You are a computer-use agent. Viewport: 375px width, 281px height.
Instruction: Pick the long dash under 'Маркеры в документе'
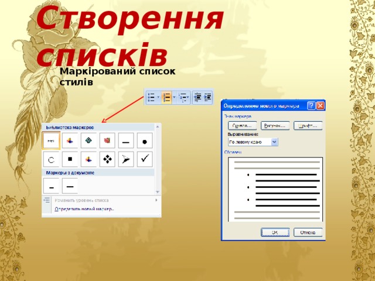click(70, 186)
